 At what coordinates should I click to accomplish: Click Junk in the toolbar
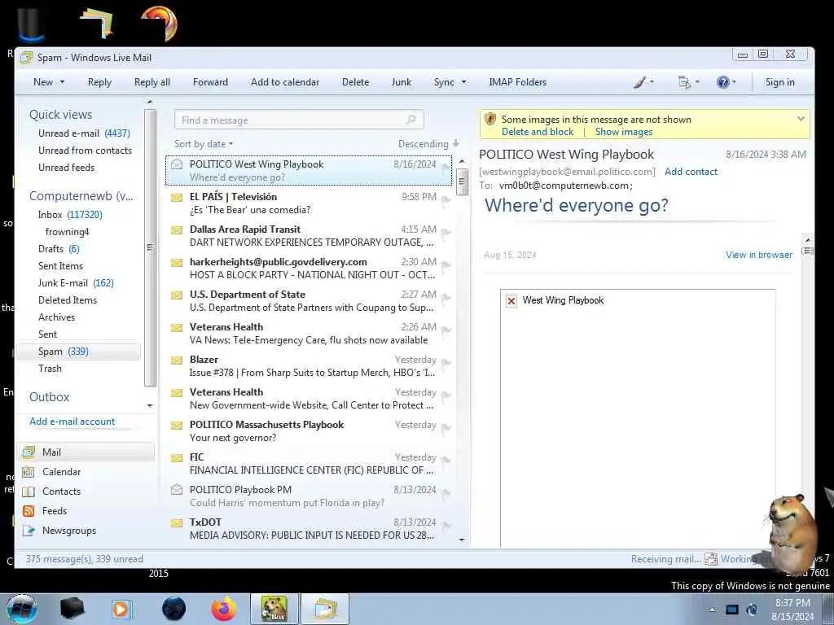coord(401,82)
